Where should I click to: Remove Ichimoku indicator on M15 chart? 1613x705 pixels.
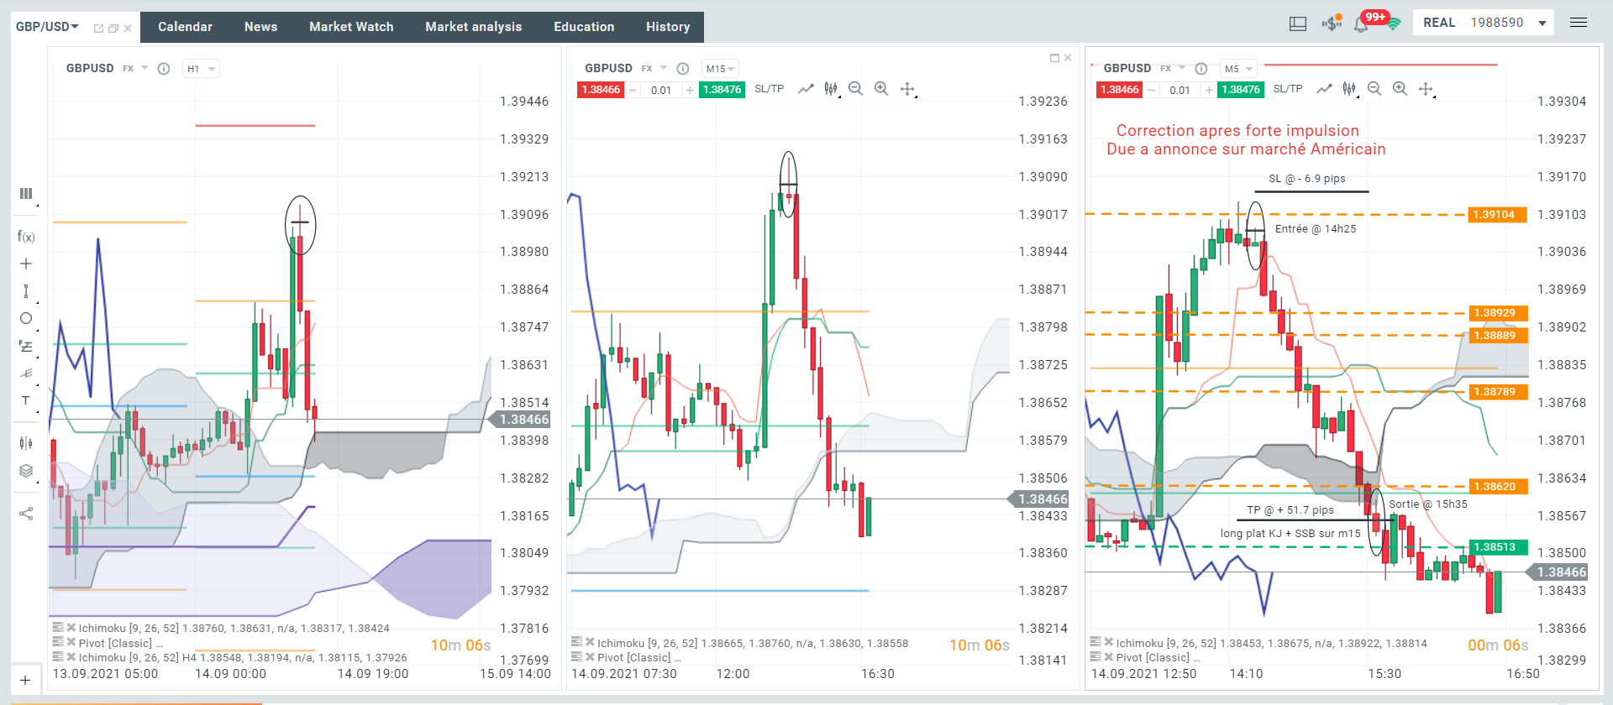(591, 643)
